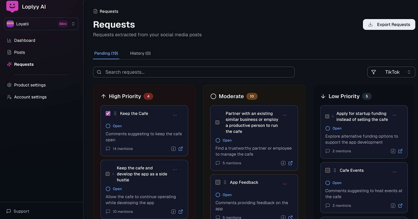Open external link on Apply for startup funding card

coord(400,151)
